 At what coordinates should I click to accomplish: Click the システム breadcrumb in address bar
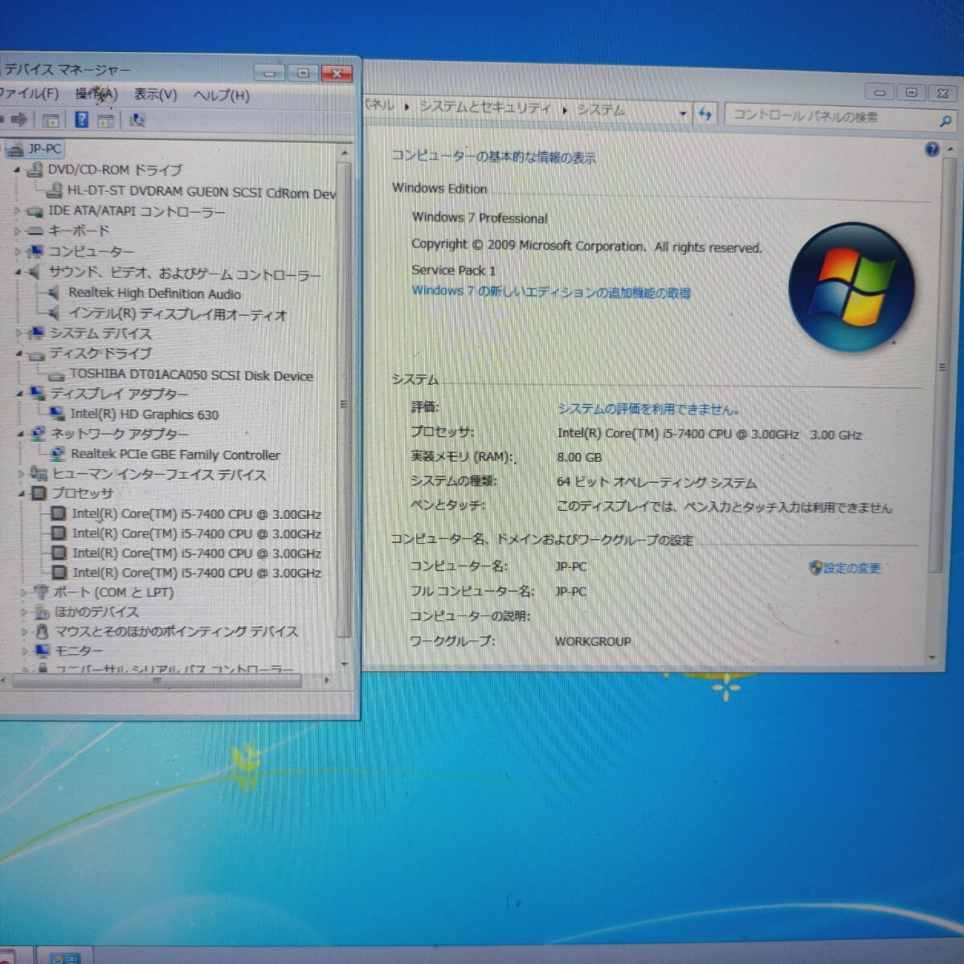pos(601,110)
